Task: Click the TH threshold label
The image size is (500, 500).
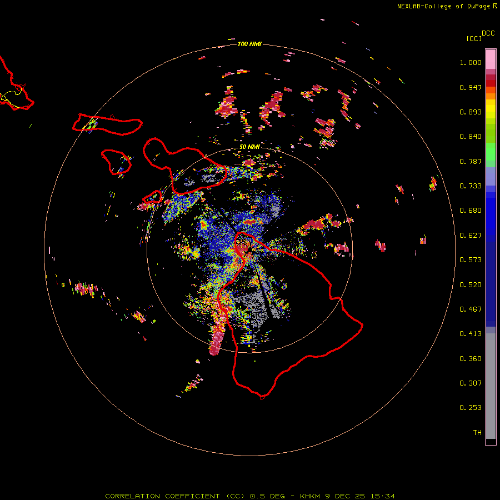Action: [x=477, y=433]
